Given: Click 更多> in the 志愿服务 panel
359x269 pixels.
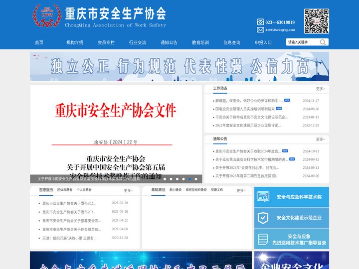Looking at the screenshot, I should pos(128,190).
